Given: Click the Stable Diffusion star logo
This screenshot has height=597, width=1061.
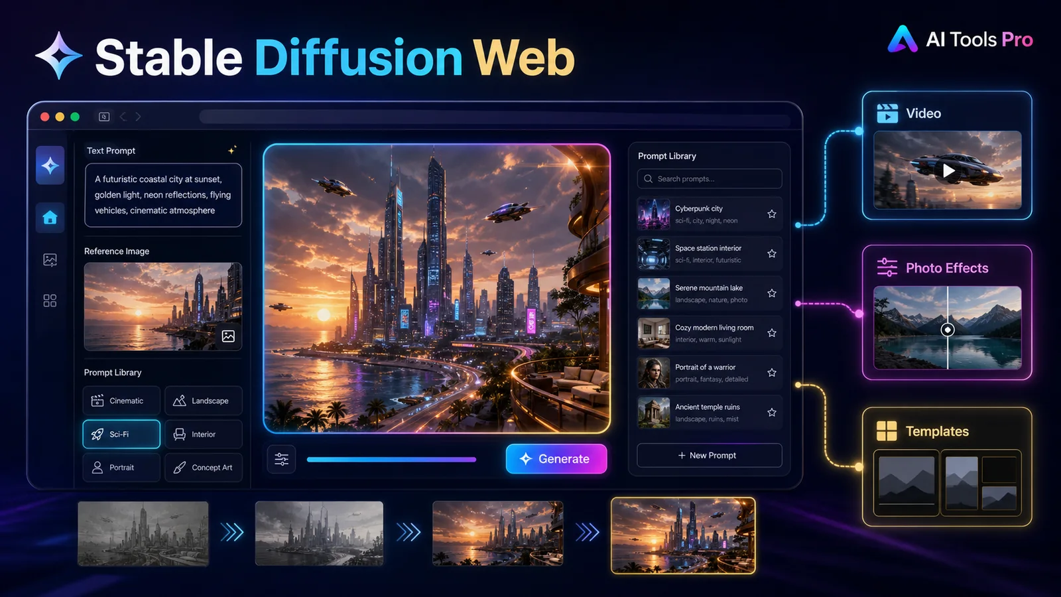Looking at the screenshot, I should tap(58, 56).
